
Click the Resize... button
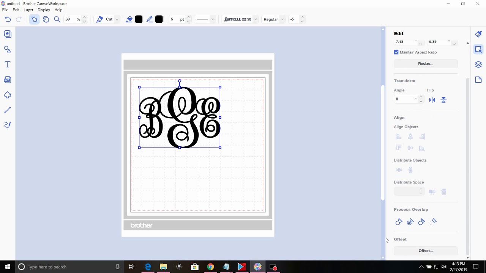[426, 64]
